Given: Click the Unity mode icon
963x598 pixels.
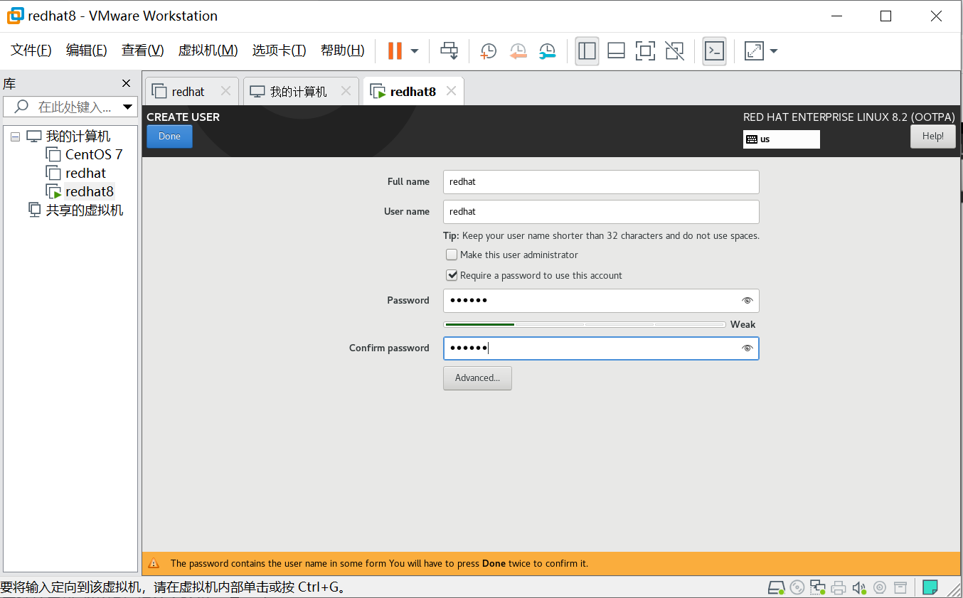Looking at the screenshot, I should [674, 50].
